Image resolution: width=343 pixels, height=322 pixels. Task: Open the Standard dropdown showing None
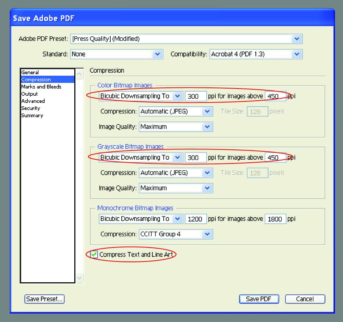[117, 54]
